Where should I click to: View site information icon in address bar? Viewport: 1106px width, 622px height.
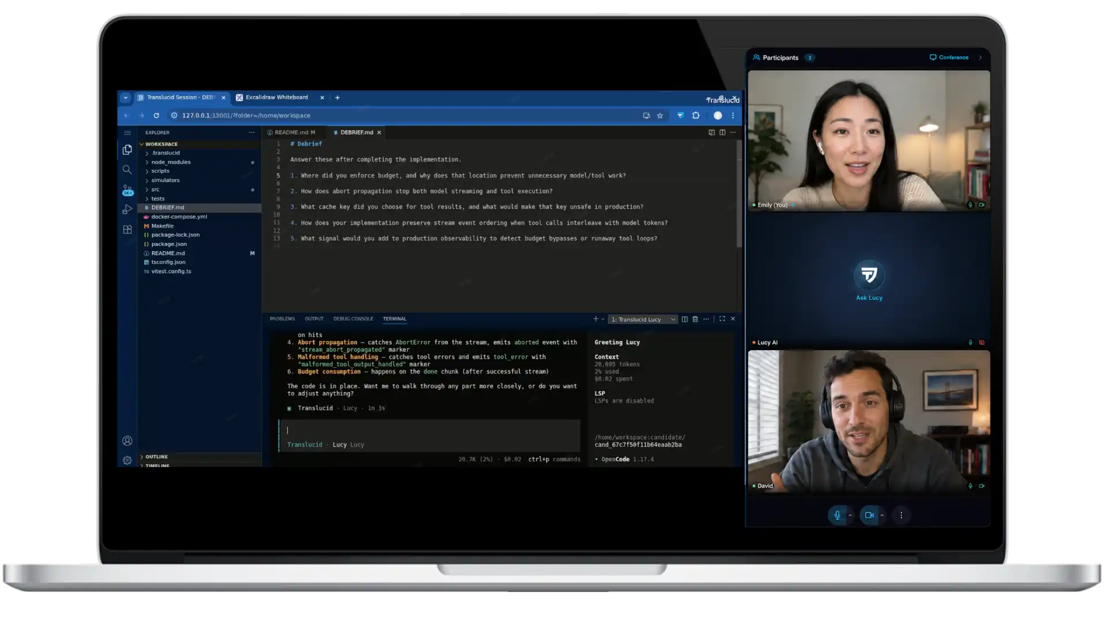tap(174, 115)
